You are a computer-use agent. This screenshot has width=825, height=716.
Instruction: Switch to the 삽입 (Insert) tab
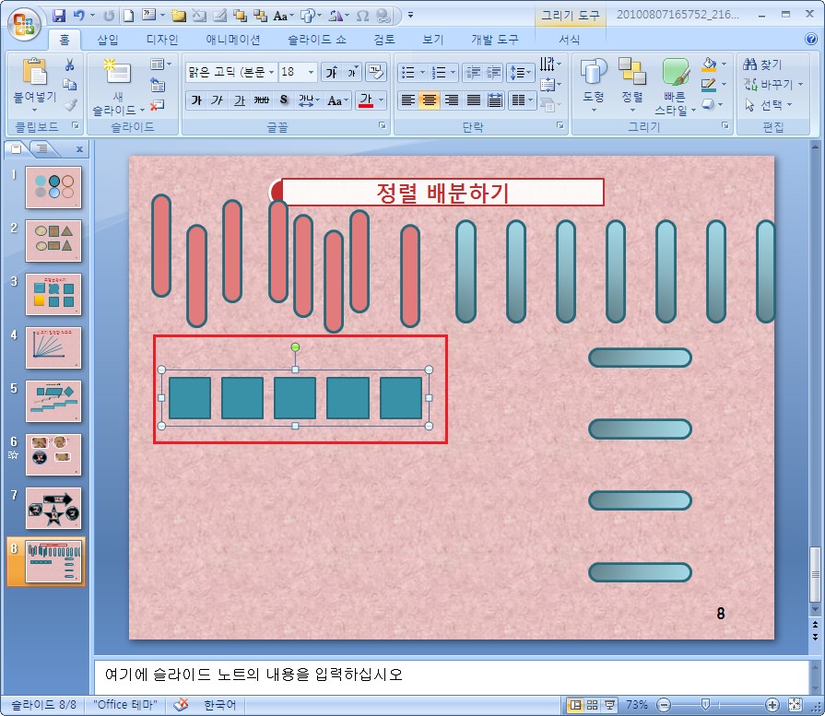(x=108, y=40)
